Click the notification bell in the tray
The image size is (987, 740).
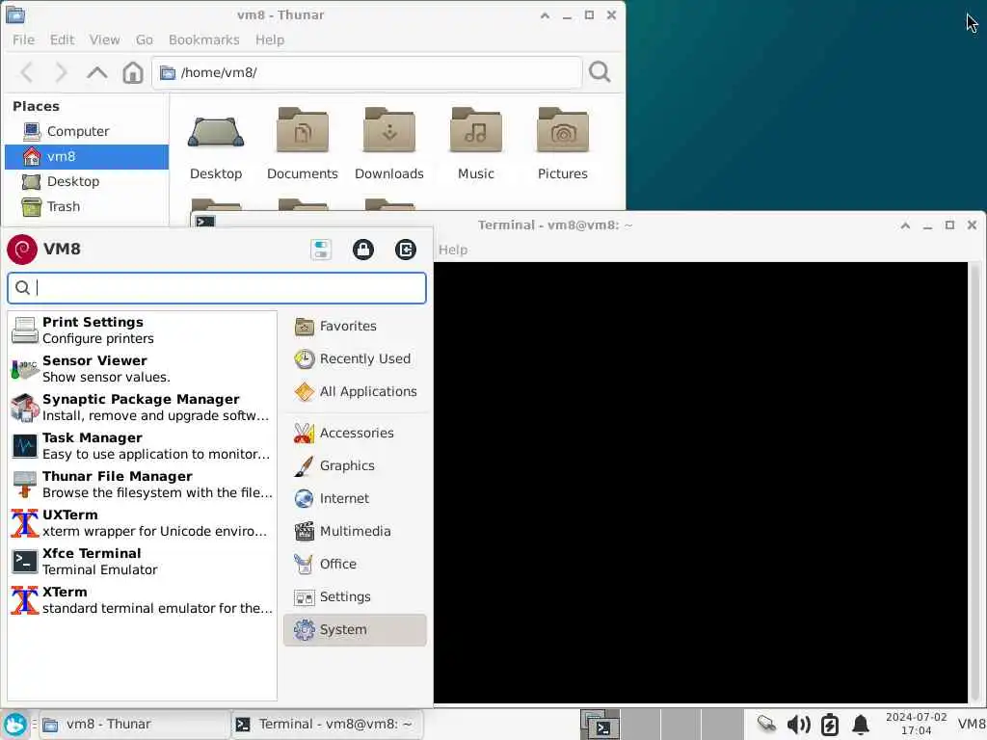point(861,725)
